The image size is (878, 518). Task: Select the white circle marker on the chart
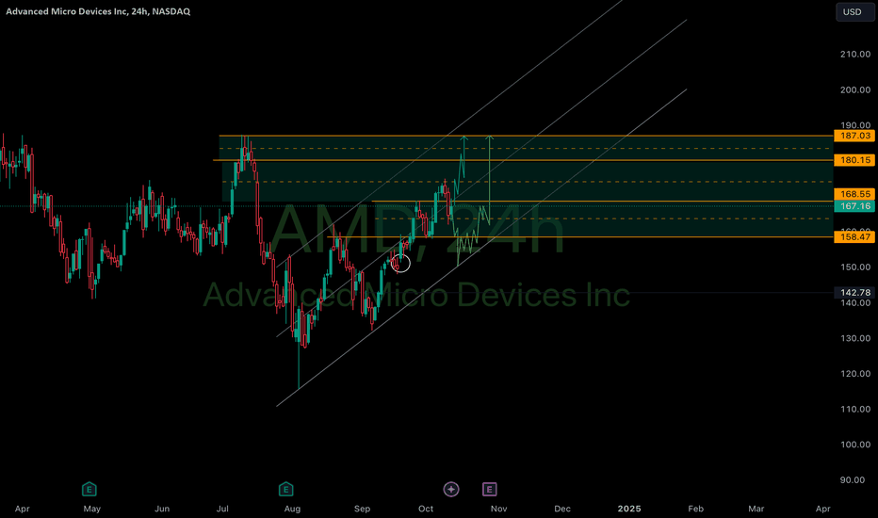pos(401,263)
